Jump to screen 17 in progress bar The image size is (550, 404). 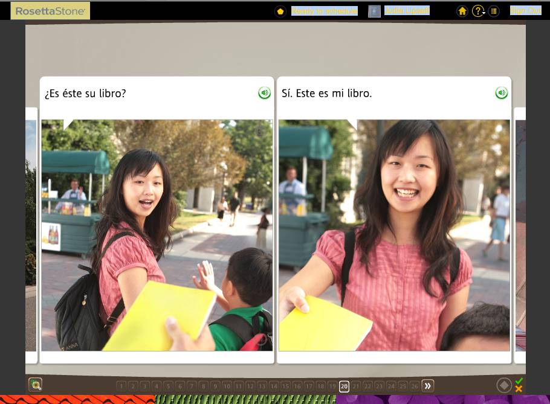click(309, 386)
